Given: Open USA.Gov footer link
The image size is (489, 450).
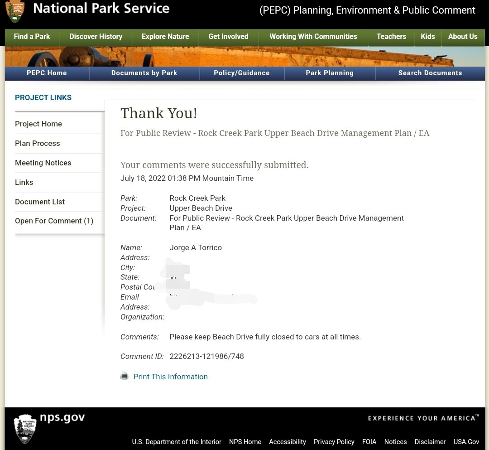Looking at the screenshot, I should pos(466,442).
